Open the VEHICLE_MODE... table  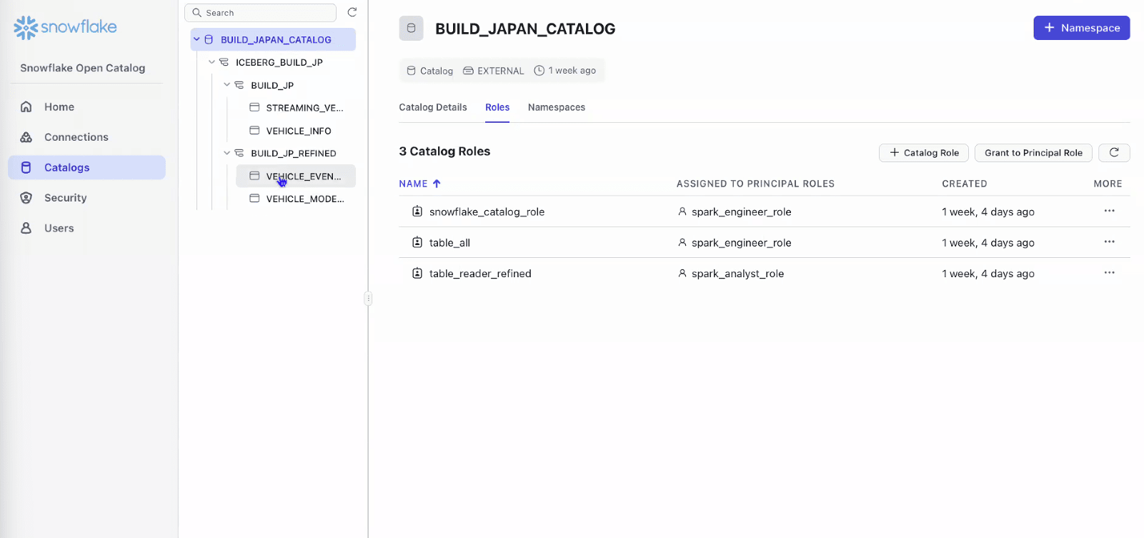305,199
